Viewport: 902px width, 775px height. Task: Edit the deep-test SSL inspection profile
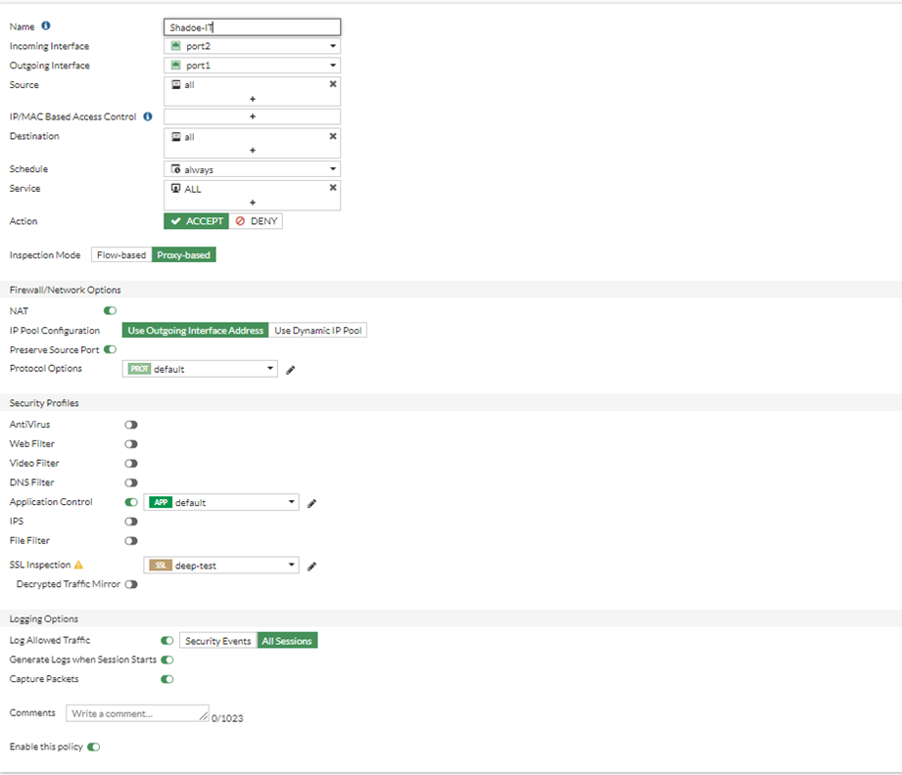(311, 565)
